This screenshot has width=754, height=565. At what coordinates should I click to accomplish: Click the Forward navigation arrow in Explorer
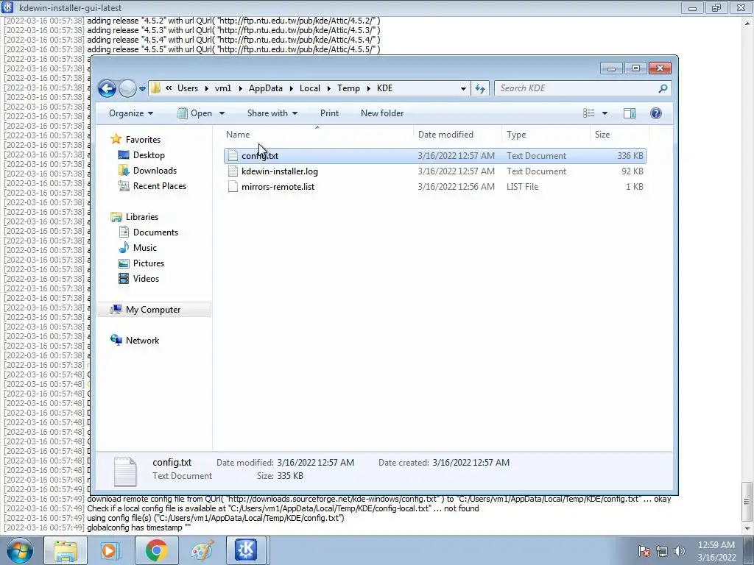click(x=127, y=88)
